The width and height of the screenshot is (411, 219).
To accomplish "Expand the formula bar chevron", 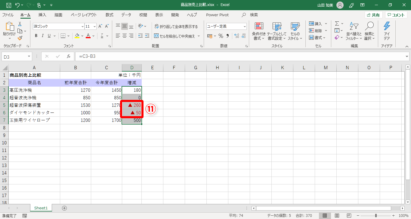I will click(x=407, y=56).
